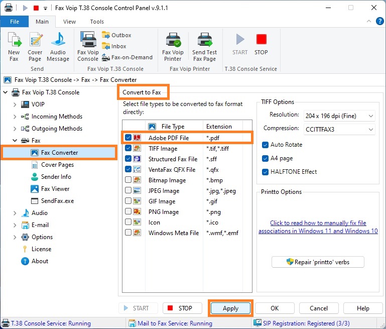Click the Mail to Fax Service status icon
Viewport: 386px width, 329px height.
coord(132,323)
